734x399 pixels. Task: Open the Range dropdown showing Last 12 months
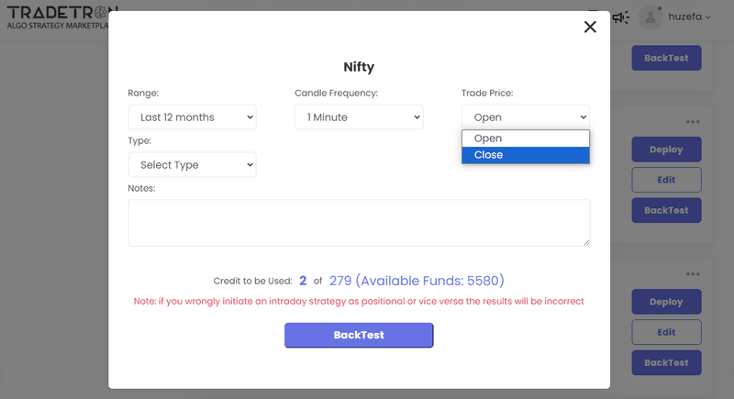(193, 117)
